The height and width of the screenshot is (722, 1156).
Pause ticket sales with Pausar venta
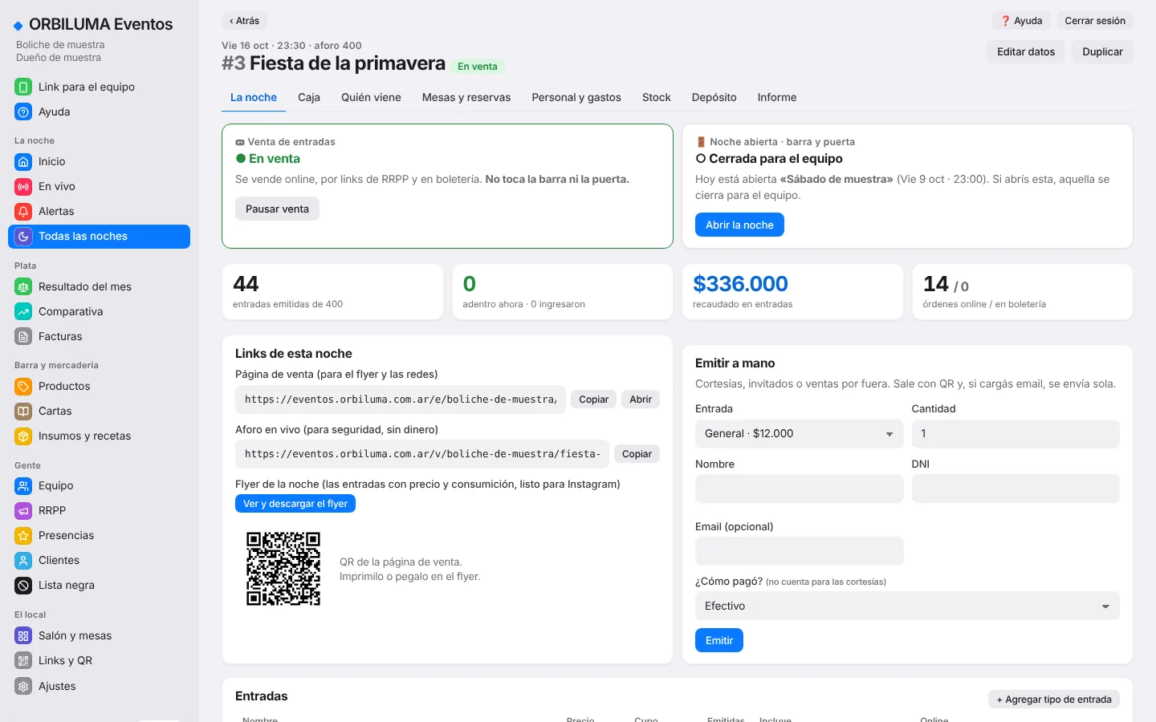click(x=277, y=209)
